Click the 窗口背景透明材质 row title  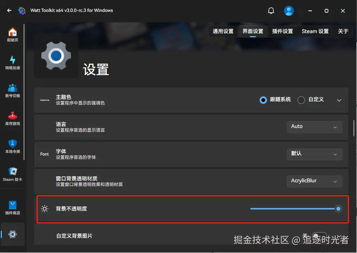click(77, 178)
